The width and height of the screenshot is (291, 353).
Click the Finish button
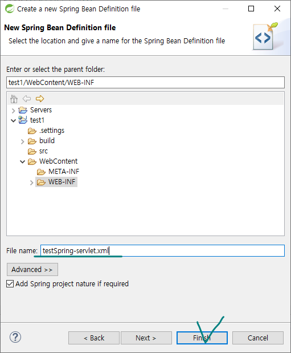pos(202,338)
